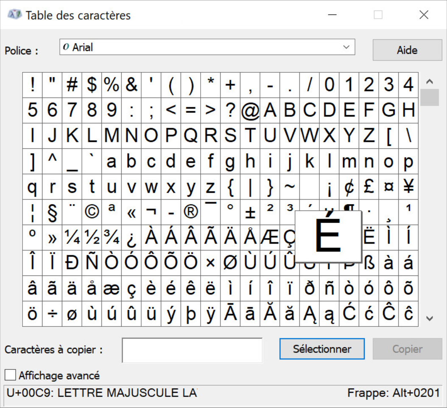
Task: Select the lowercase ç character
Action: click(131, 289)
